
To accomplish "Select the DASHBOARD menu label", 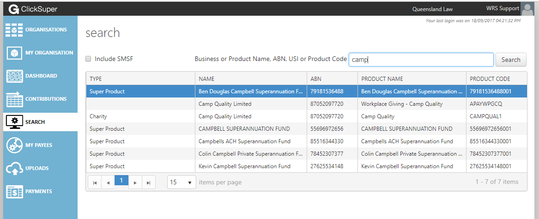I will click(41, 76).
